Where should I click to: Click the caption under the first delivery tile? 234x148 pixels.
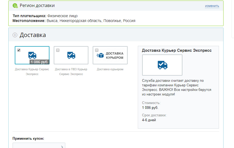coord(32,72)
